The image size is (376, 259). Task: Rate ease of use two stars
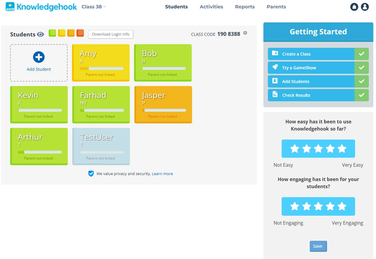(307, 149)
